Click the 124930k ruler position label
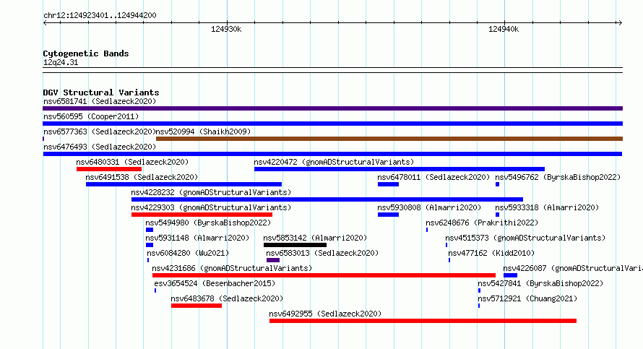 click(x=226, y=29)
